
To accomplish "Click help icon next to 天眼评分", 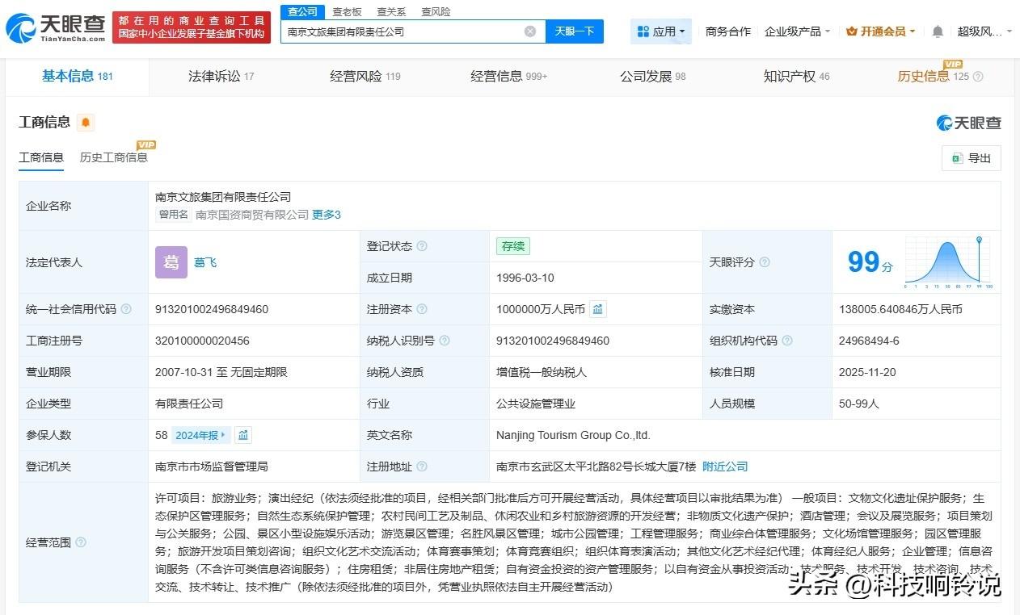I will 765,262.
